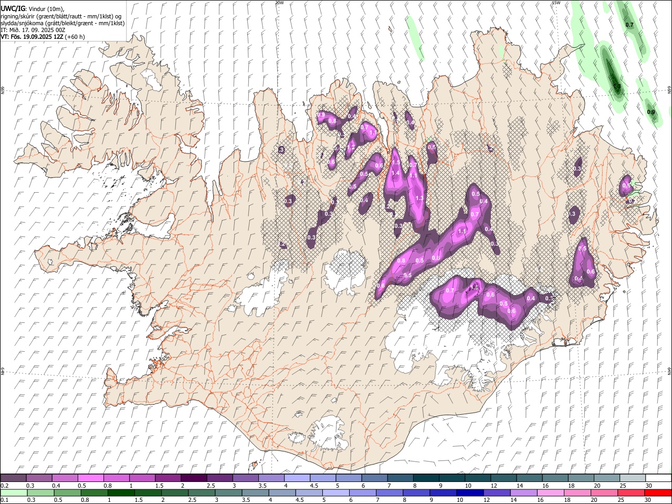Click the '0.7' value in the offshore green band
Image resolution: width=672 pixels, height=504 pixels.
pos(630,25)
